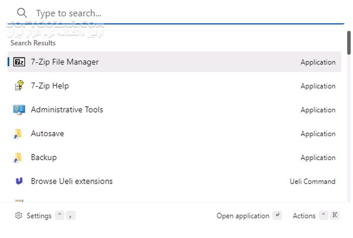Screen dimensions: 353x238
Task: Click the Ueli logo icon
Action: 19,181
